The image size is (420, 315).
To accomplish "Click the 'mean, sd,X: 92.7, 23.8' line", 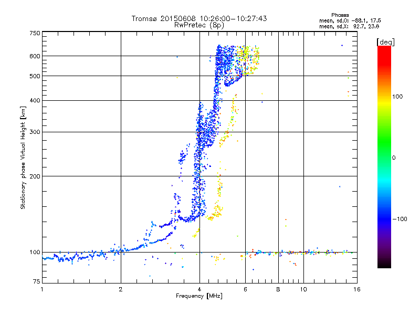I will [x=349, y=26].
